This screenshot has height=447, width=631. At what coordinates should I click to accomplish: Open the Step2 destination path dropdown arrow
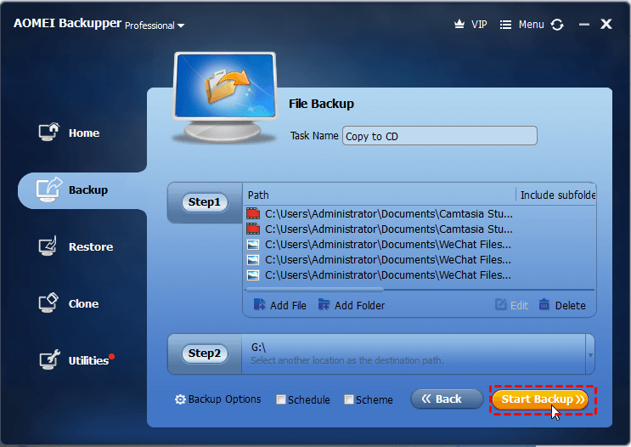[x=590, y=355]
